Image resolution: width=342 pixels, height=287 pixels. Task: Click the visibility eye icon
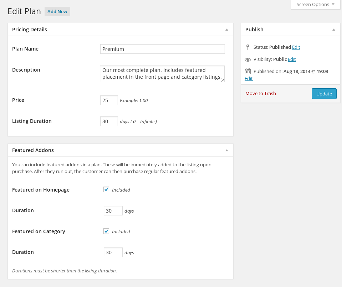[x=248, y=59]
